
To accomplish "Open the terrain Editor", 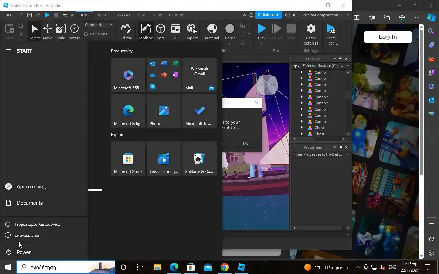I will pyautogui.click(x=126, y=32).
